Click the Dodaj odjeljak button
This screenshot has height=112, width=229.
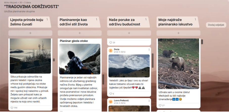pos(216,25)
